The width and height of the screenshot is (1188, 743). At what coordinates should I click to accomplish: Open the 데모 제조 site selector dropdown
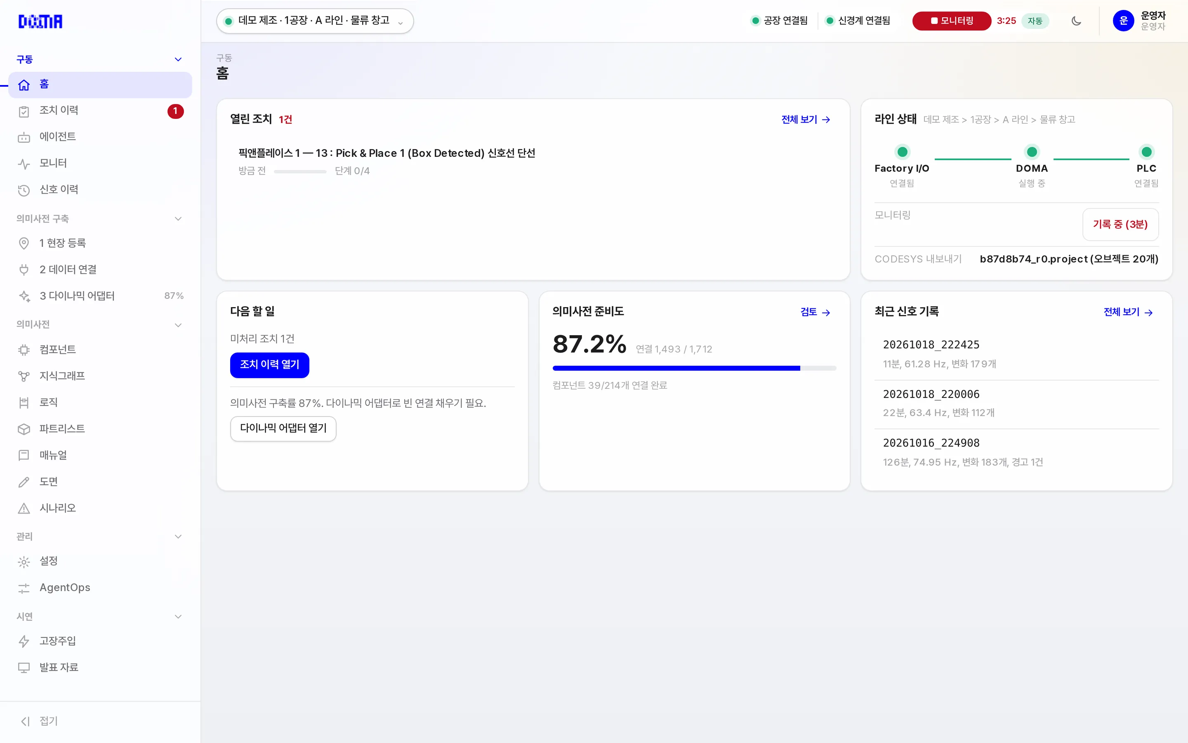tap(315, 21)
